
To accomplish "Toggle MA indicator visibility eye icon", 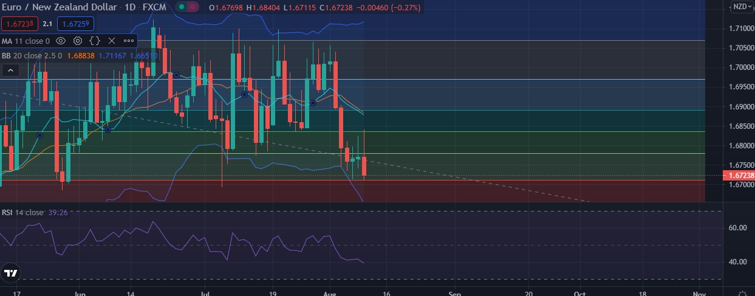I will (61, 41).
